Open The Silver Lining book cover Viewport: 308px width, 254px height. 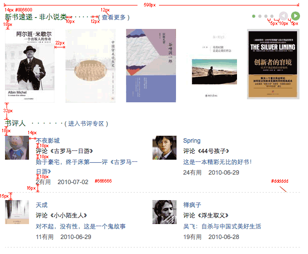click(x=273, y=64)
